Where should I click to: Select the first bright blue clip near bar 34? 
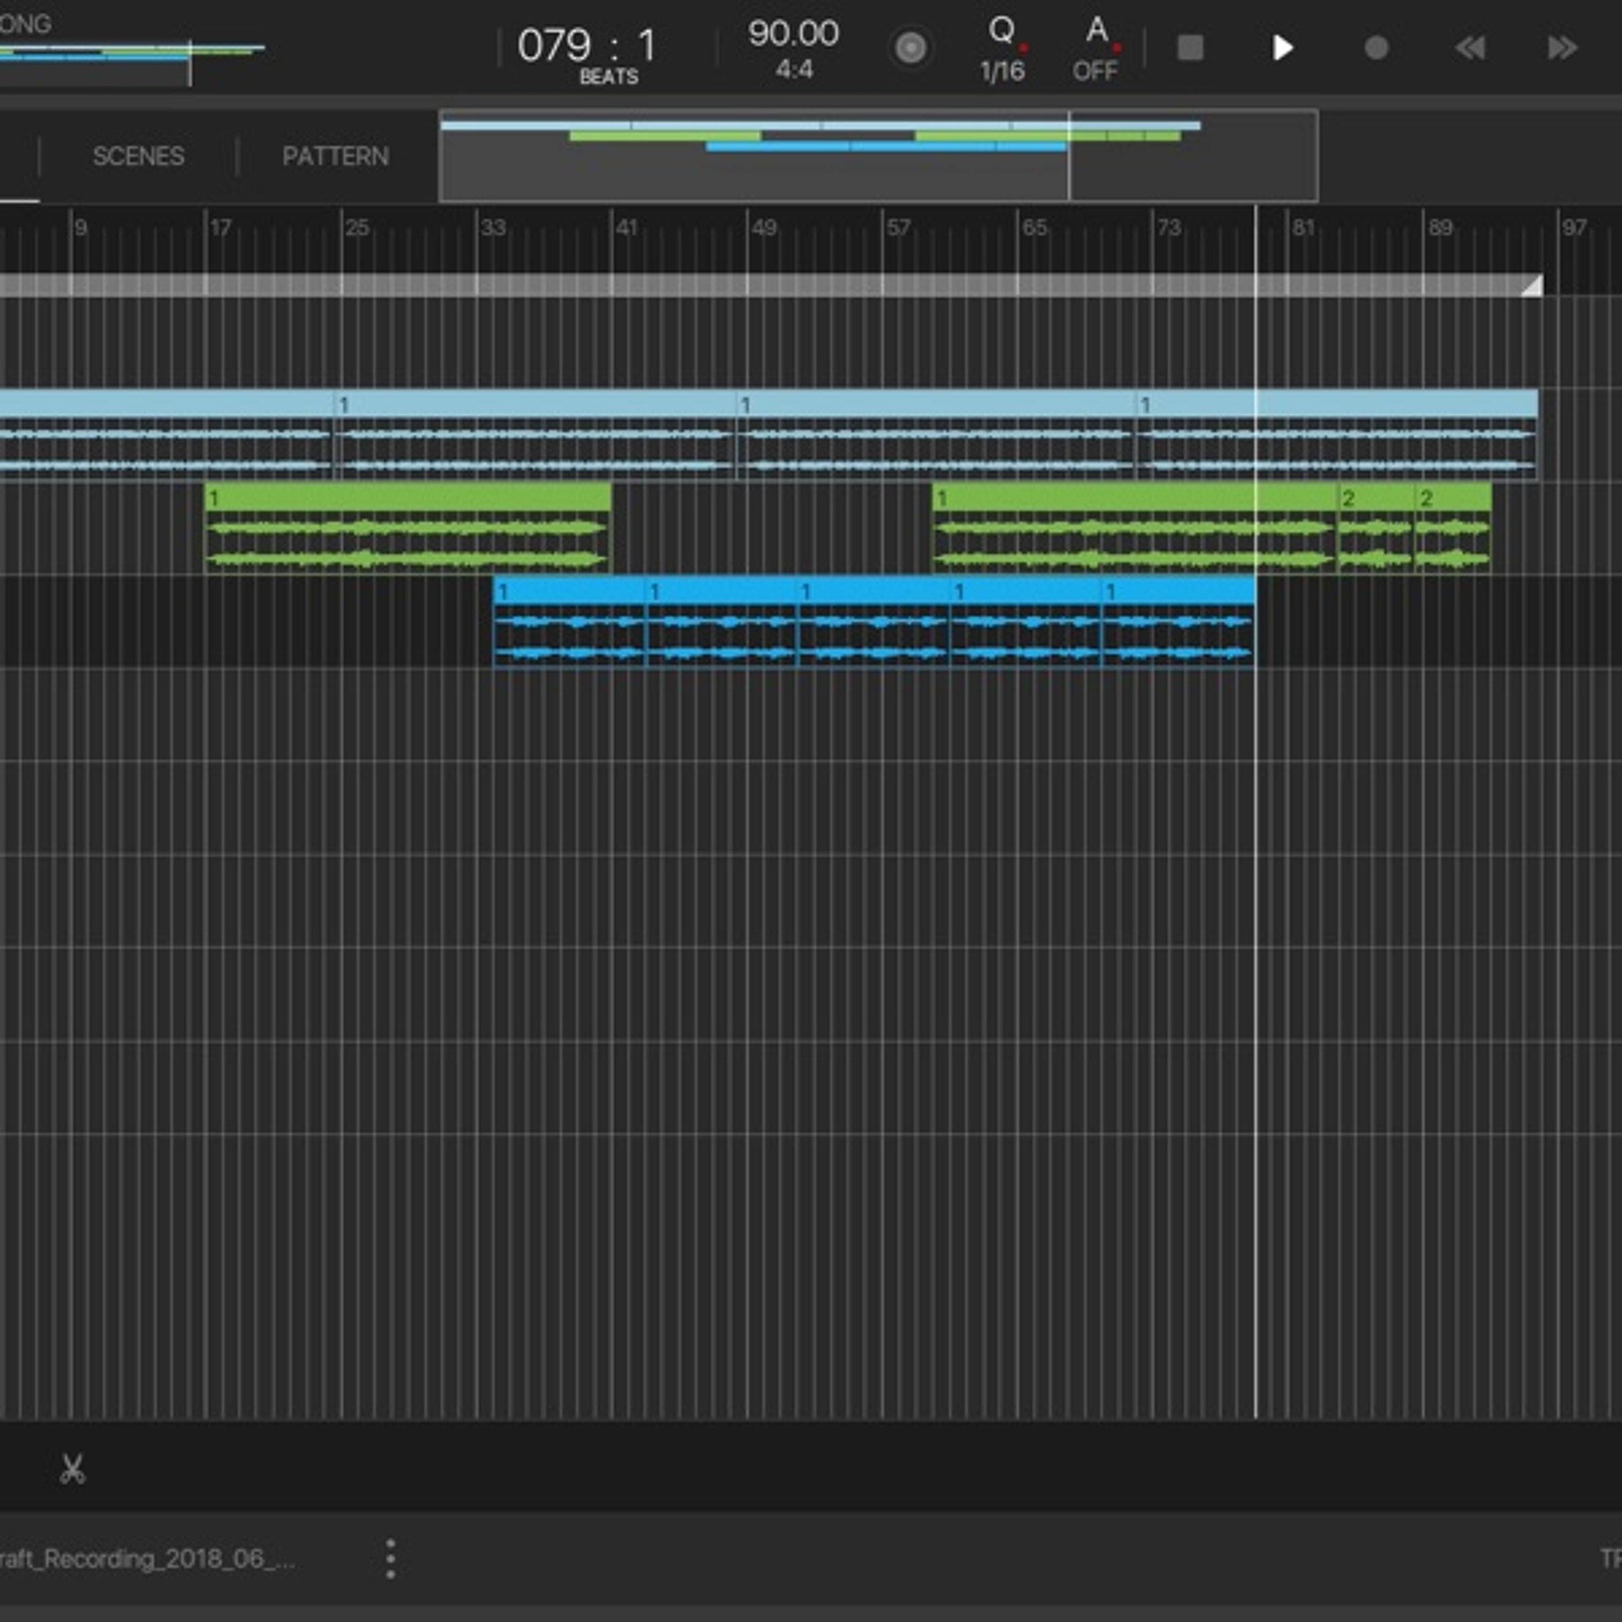pos(569,622)
